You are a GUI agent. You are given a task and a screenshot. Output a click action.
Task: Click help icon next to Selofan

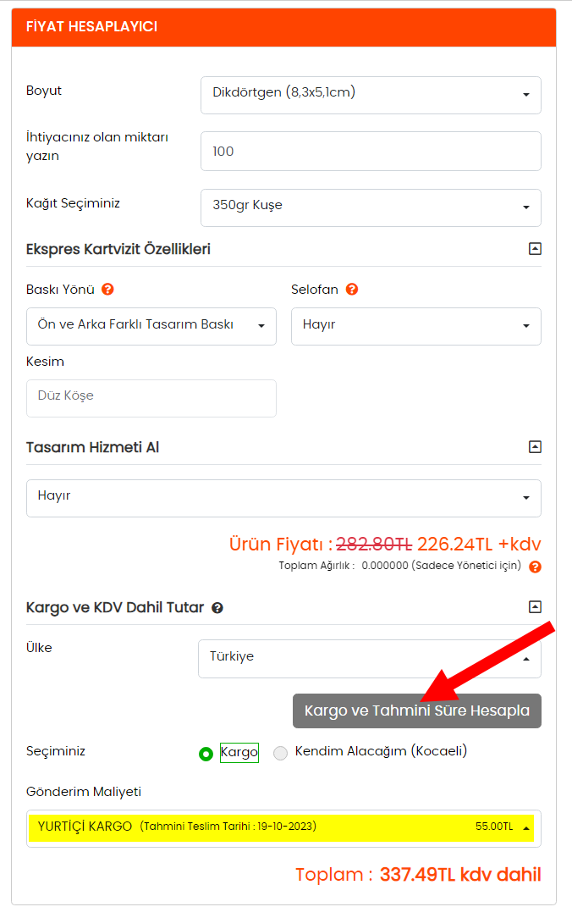pos(352,290)
